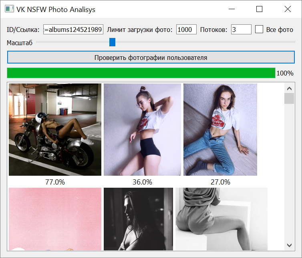This screenshot has width=302, height=258.
Task: Select the Потоков input field
Action: click(241, 30)
